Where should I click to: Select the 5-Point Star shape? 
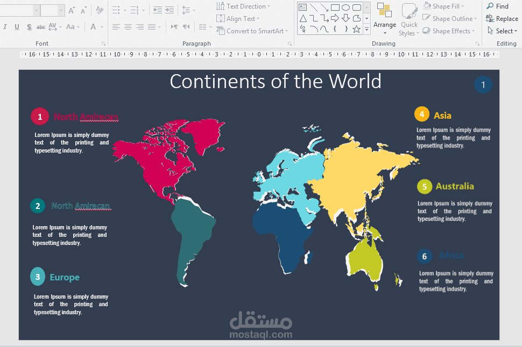[357, 29]
